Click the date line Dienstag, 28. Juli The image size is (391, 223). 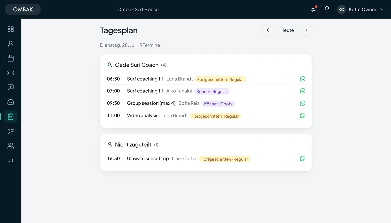click(118, 45)
